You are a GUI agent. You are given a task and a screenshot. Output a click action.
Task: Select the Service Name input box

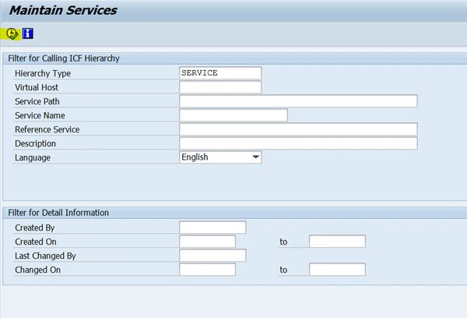click(233, 115)
